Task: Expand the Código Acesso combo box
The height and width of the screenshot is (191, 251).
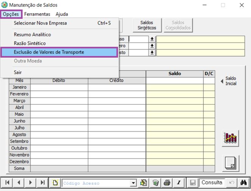Action: pos(133,183)
